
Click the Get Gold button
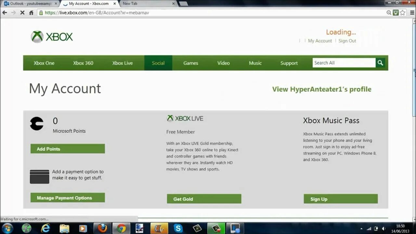tap(204, 199)
